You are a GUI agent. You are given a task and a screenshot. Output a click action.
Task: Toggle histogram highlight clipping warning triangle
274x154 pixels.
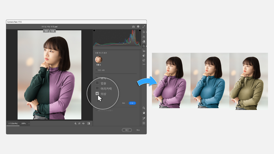pyautogui.click(x=140, y=31)
